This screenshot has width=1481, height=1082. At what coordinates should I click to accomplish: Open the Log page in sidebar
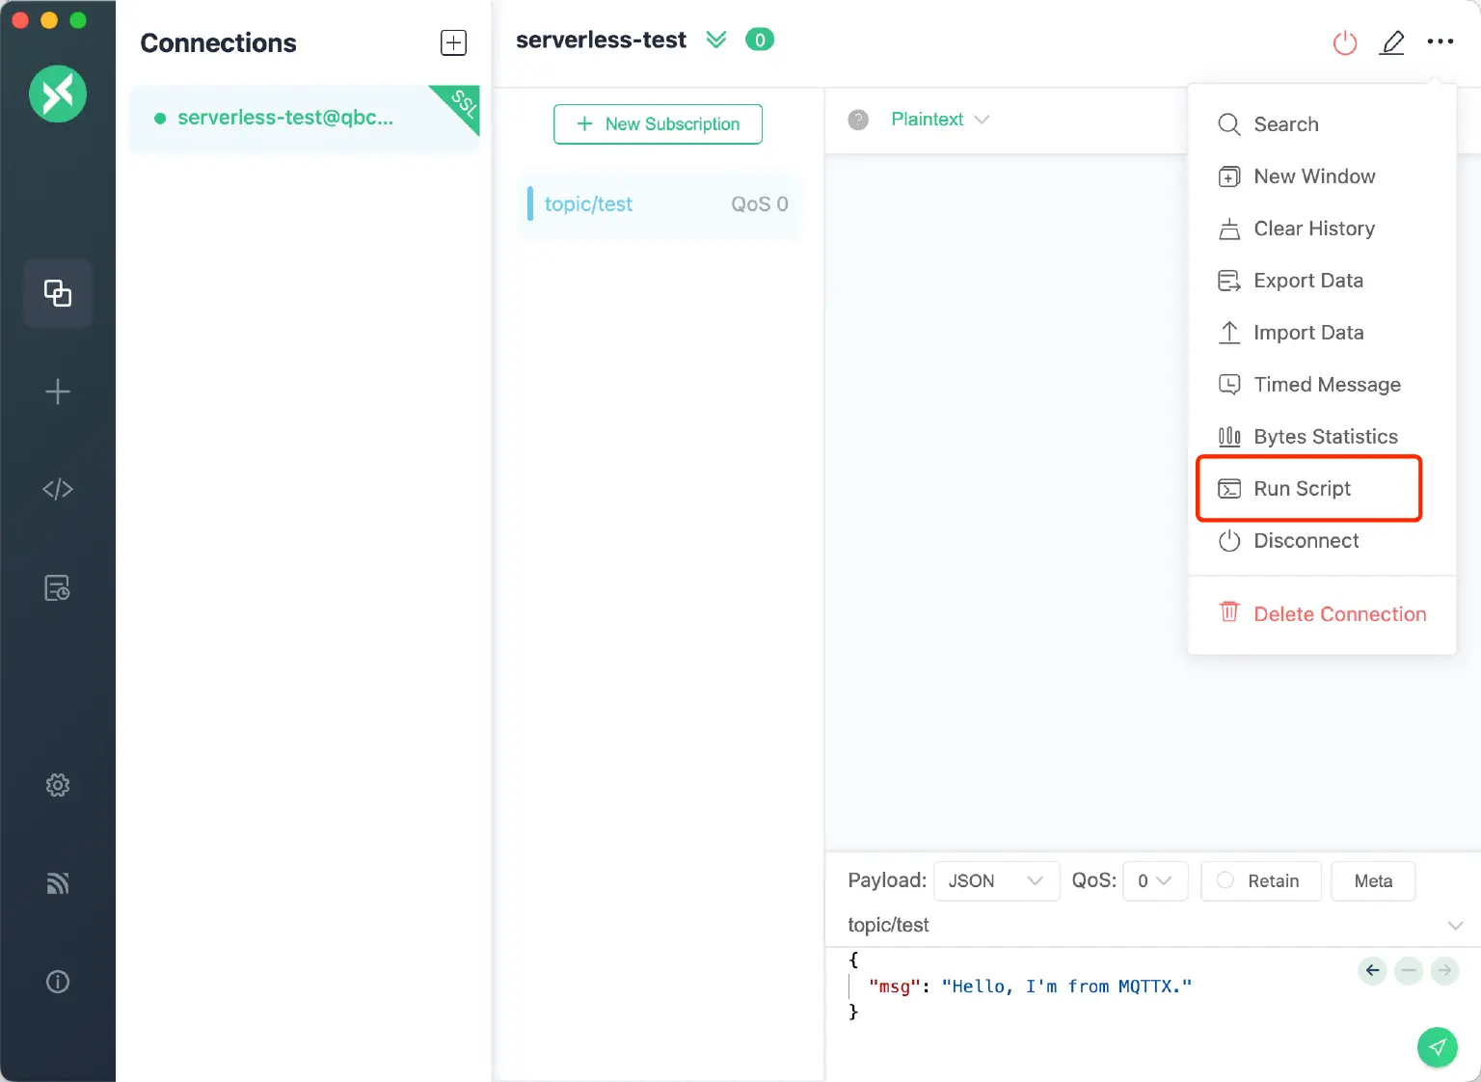58,588
